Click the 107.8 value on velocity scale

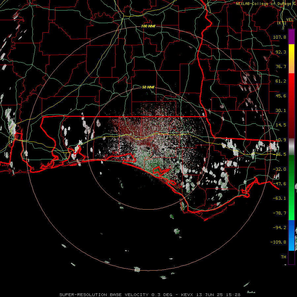point(280,37)
